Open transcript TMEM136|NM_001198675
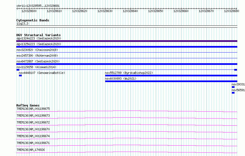The image size is (245, 156). tap(33, 109)
